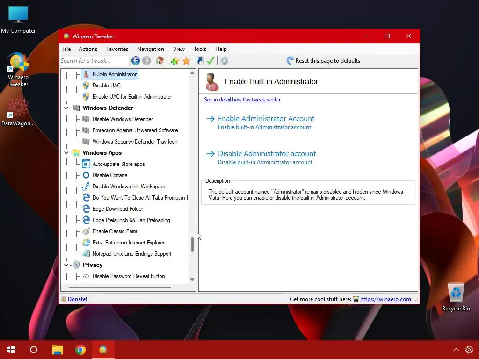Click the Disable UAC shield icon
The width and height of the screenshot is (479, 359).
[86, 86]
